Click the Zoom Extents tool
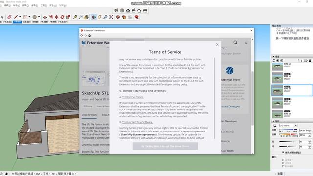Viewport: 313px width, 176px height. [x=111, y=17]
